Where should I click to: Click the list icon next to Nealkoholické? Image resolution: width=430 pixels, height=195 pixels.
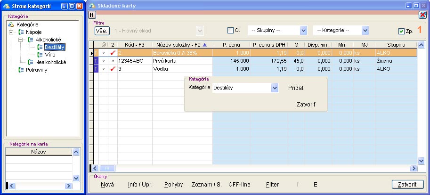click(x=31, y=62)
